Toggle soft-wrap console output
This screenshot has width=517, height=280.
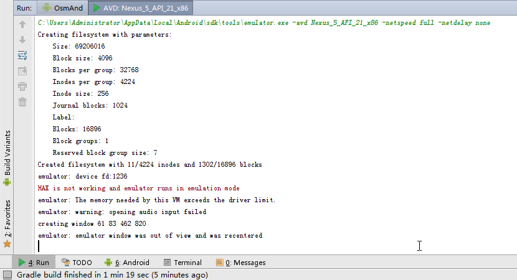(x=22, y=55)
